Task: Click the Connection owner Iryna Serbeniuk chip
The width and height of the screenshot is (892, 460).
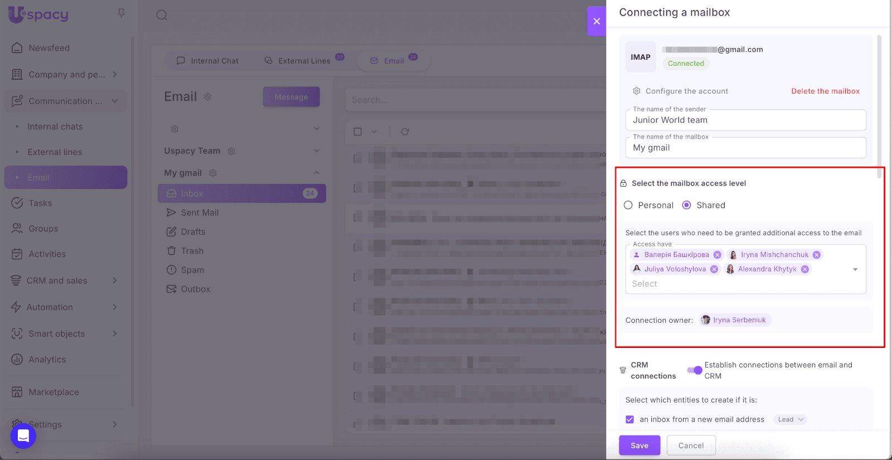Action: [x=735, y=320]
